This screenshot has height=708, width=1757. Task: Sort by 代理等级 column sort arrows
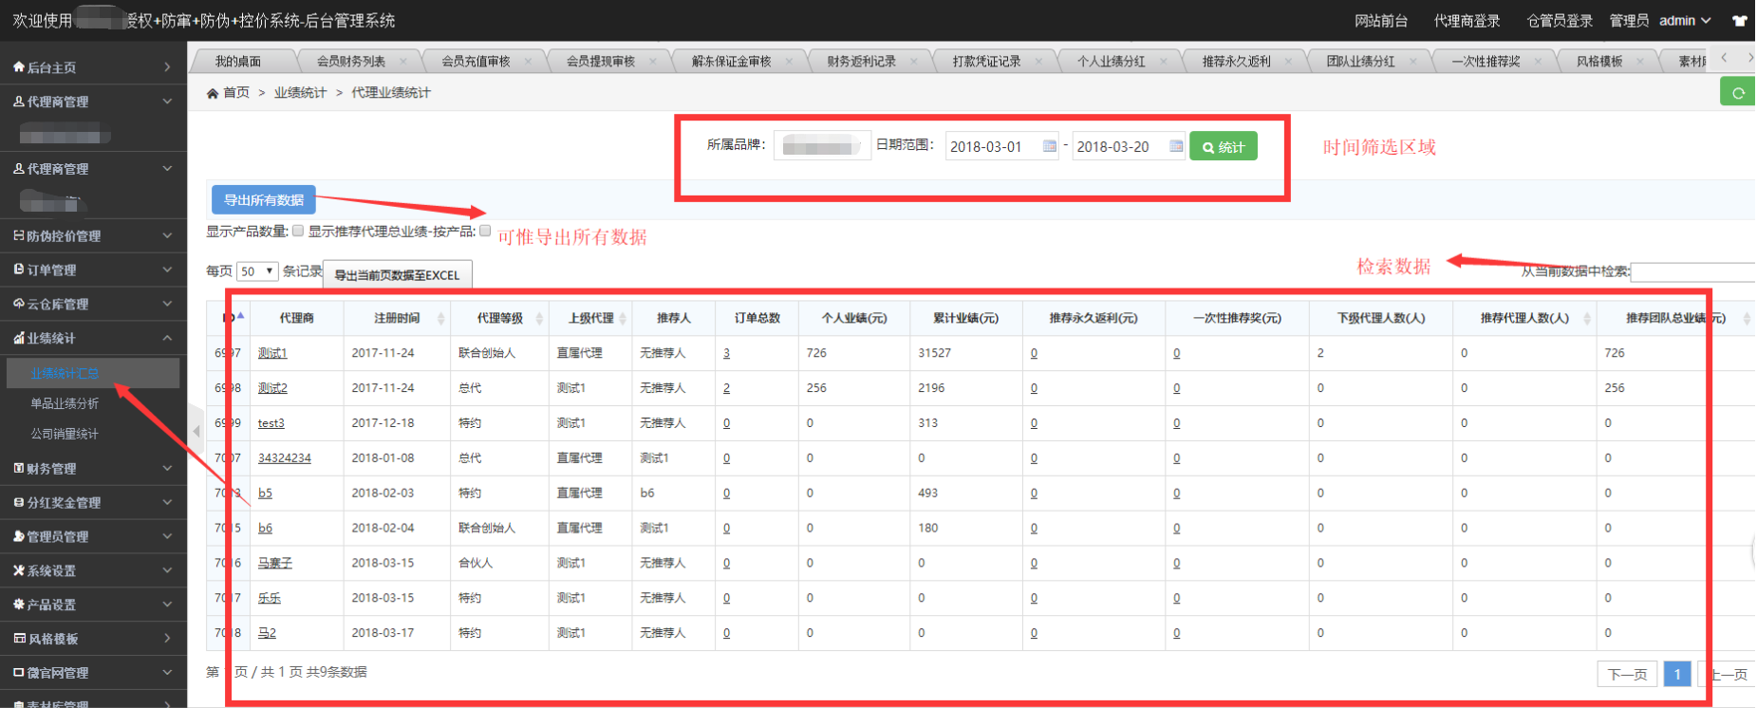tap(539, 319)
